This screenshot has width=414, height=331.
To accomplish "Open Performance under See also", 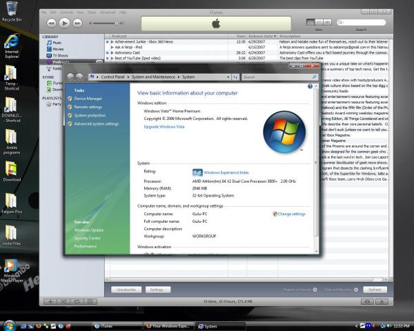I will tap(86, 246).
